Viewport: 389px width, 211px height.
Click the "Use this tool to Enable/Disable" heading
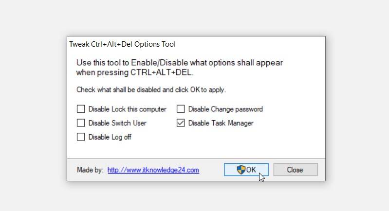(x=180, y=63)
